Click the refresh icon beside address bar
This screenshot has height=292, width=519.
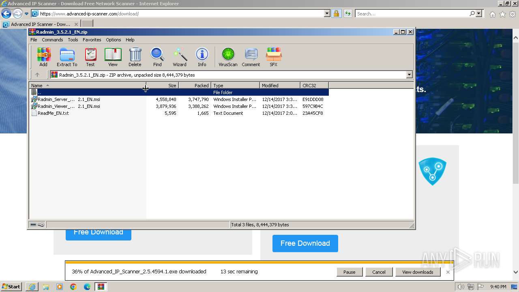[347, 13]
